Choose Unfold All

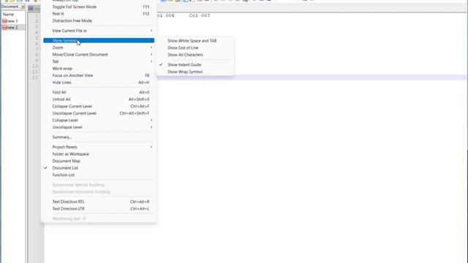[x=99, y=99]
